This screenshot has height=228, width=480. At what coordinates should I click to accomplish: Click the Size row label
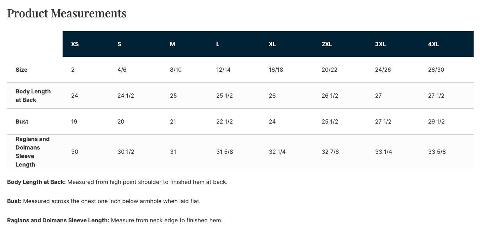click(21, 70)
